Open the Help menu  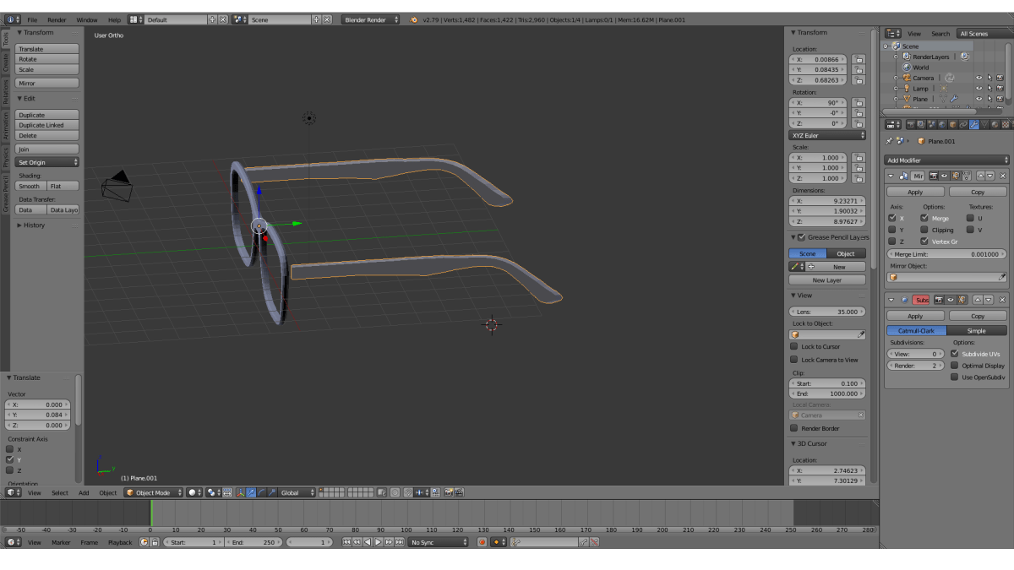click(114, 19)
